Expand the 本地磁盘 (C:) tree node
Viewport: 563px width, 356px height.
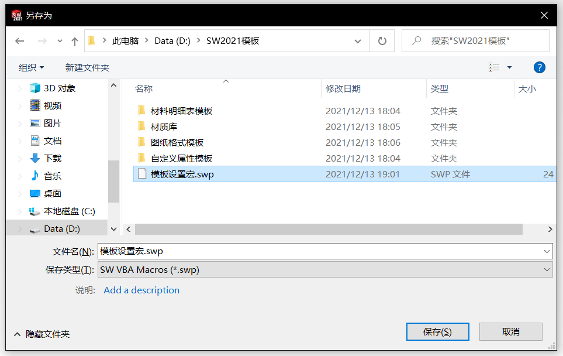(x=20, y=211)
